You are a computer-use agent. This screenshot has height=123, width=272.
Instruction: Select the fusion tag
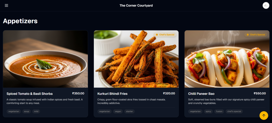point(219,111)
